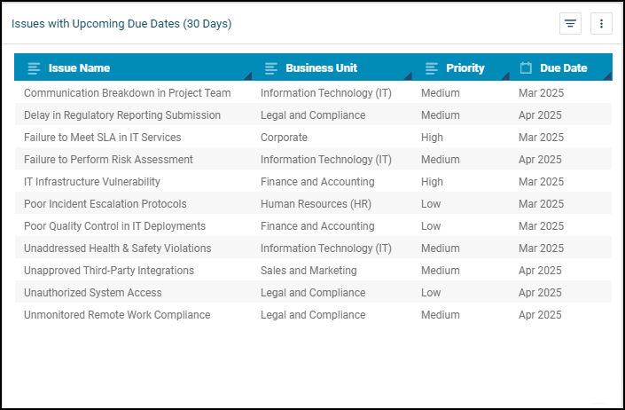Click Human Resources (HR) business unit cell
Screen dimensions: 625x410
[x=315, y=204]
